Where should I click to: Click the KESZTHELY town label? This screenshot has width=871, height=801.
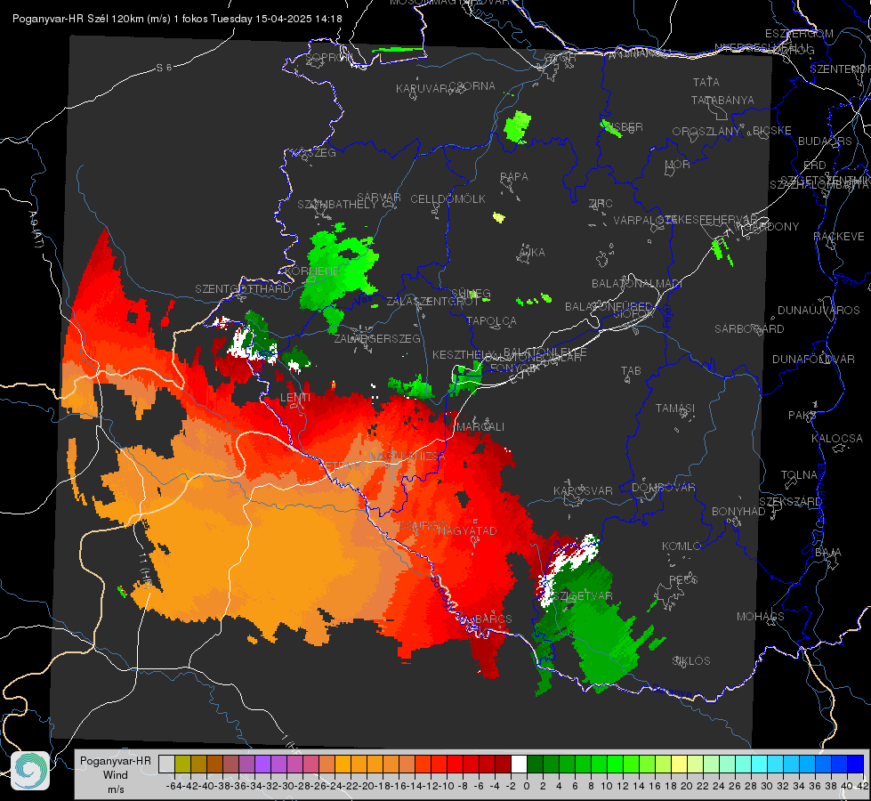(x=463, y=354)
